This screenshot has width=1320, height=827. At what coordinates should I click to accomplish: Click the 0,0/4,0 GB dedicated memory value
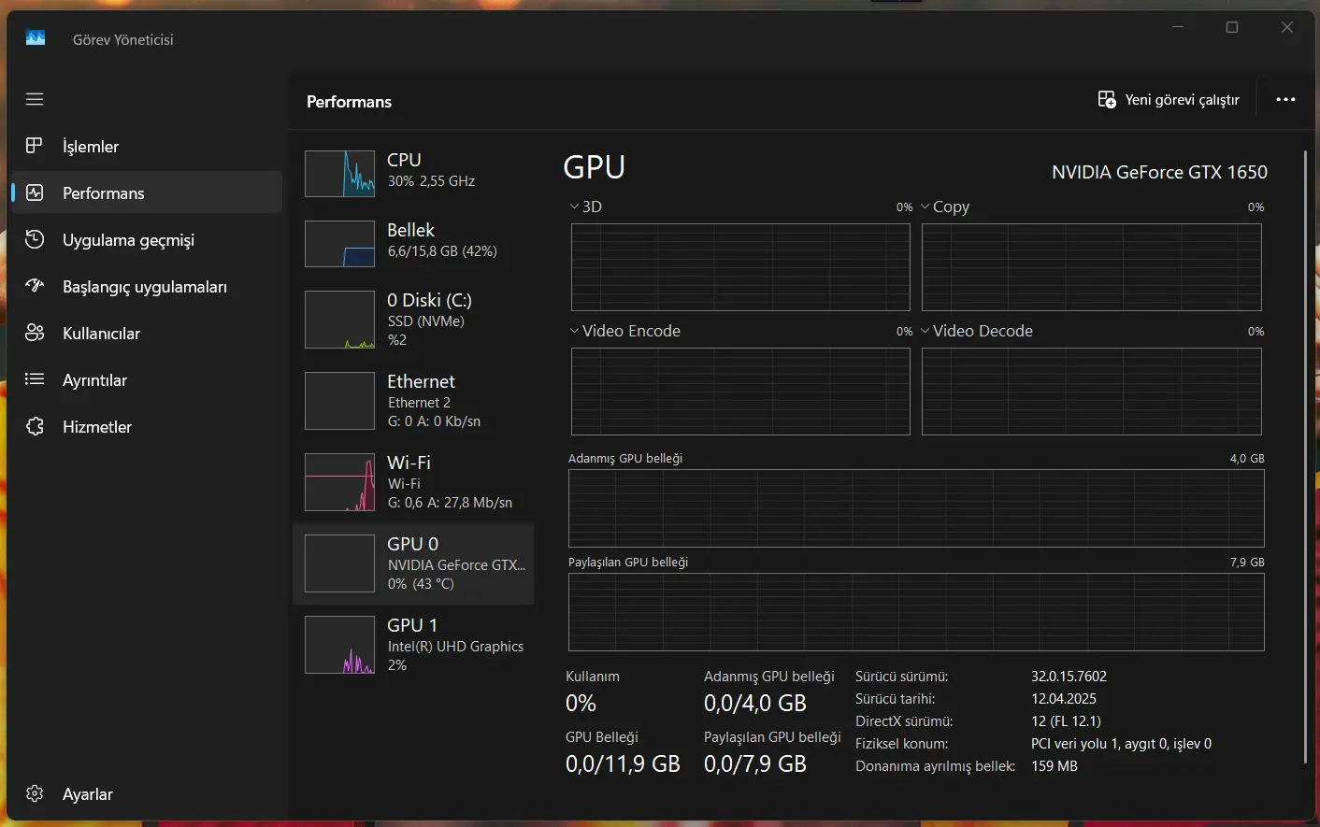tap(755, 704)
